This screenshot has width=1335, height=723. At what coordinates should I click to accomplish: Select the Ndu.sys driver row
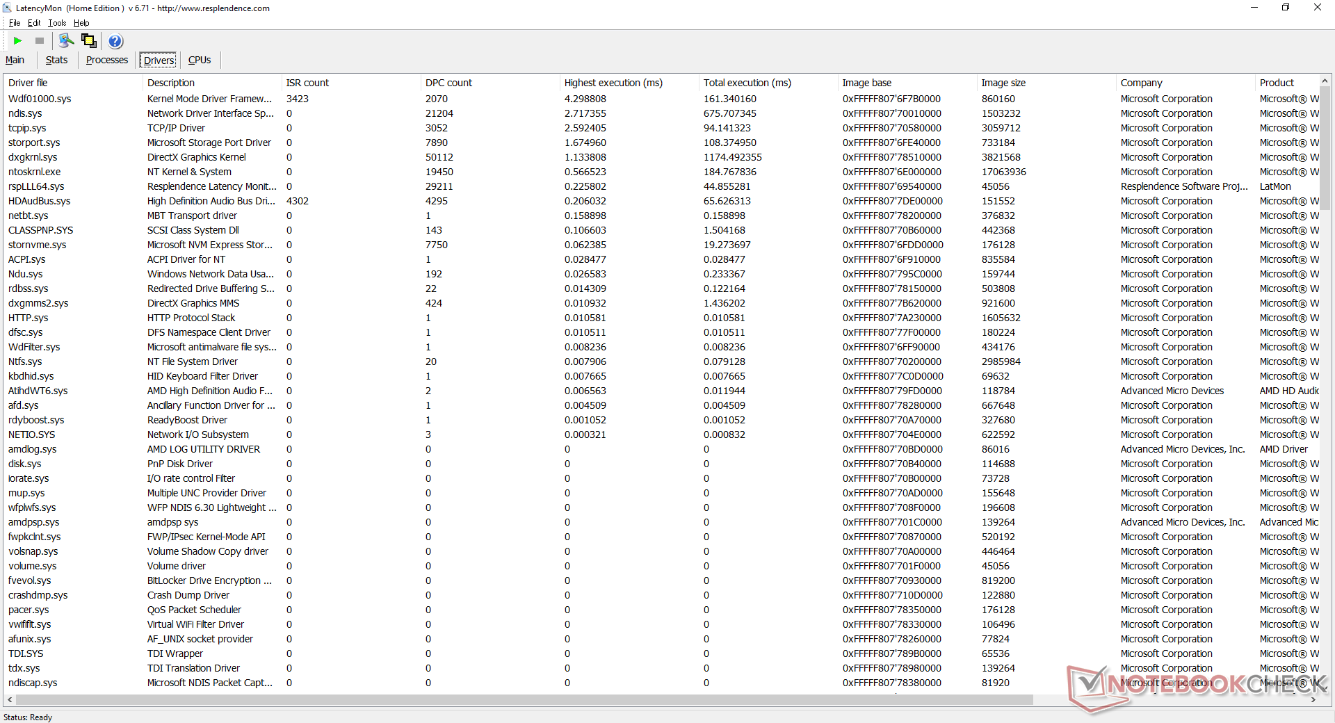point(661,274)
